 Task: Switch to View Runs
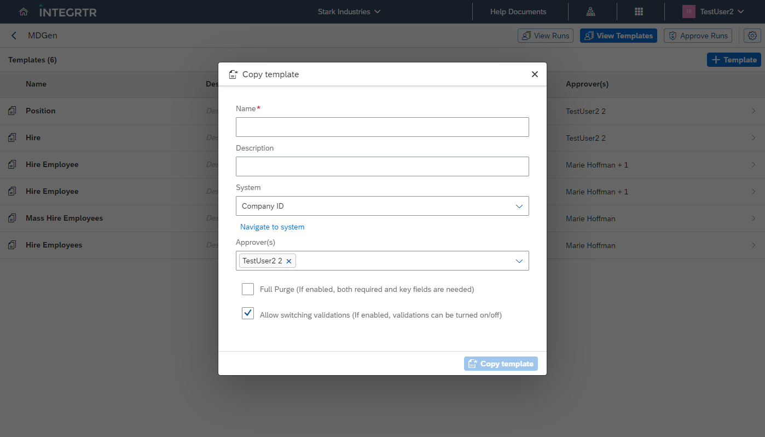545,35
